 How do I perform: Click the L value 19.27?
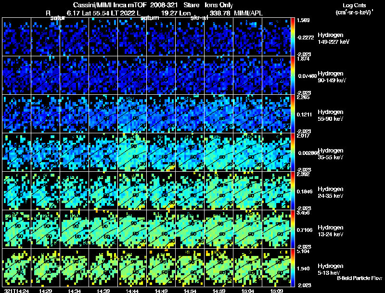click(168, 13)
